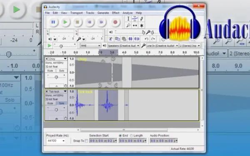The width and height of the screenshot is (250, 156).
Task: Close the Chirp track with its X
Action: (47, 59)
